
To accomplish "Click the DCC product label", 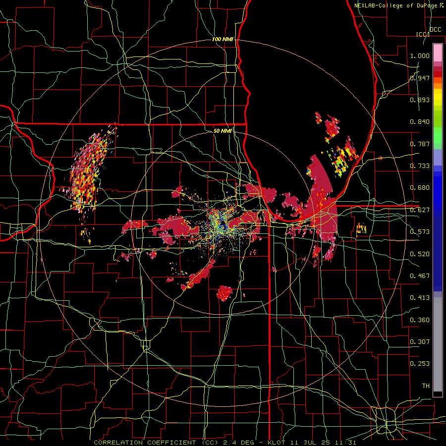I will (435, 29).
